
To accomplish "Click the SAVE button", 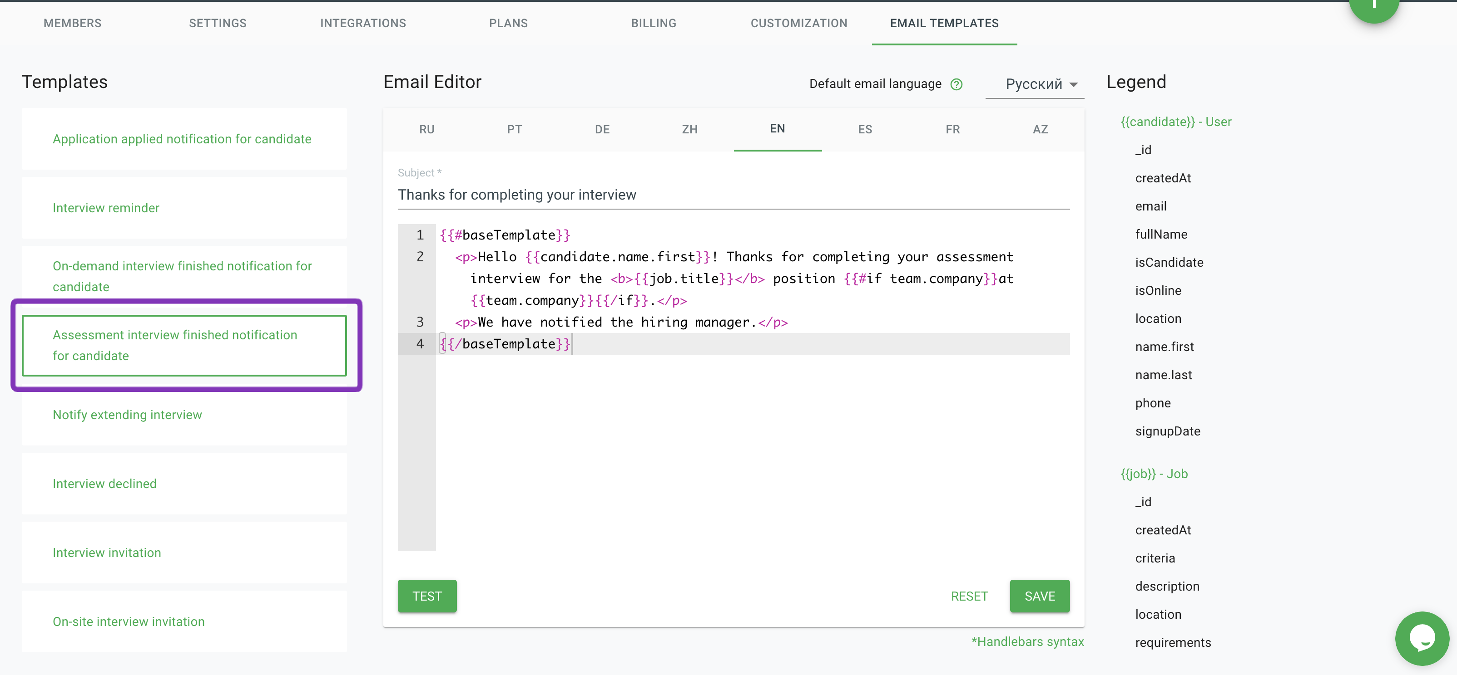I will pyautogui.click(x=1039, y=596).
